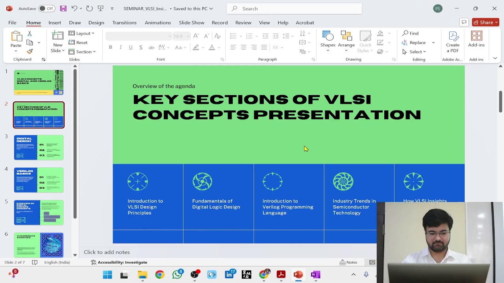
Task: Click Accessibility: Investigate in status bar
Action: pos(119,262)
